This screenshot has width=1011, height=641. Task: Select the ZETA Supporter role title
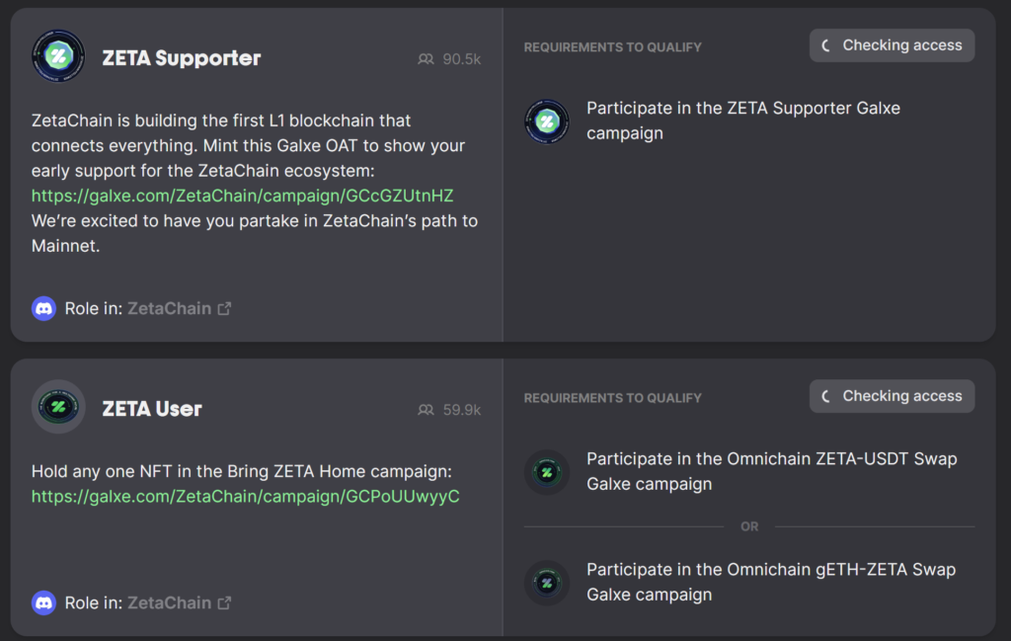pyautogui.click(x=182, y=58)
